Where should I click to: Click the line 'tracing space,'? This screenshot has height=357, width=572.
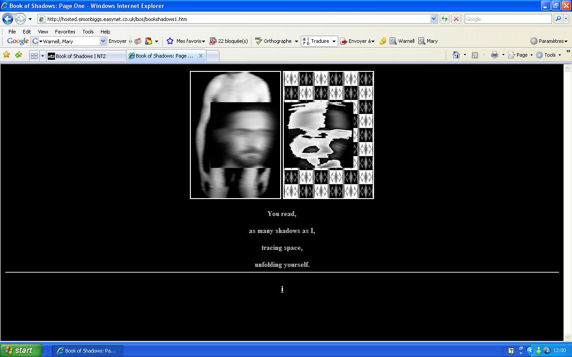[282, 248]
